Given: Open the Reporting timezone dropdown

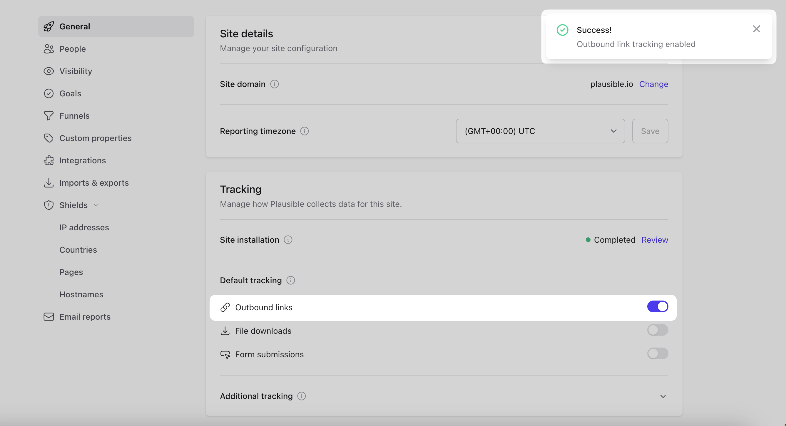Looking at the screenshot, I should pos(540,131).
